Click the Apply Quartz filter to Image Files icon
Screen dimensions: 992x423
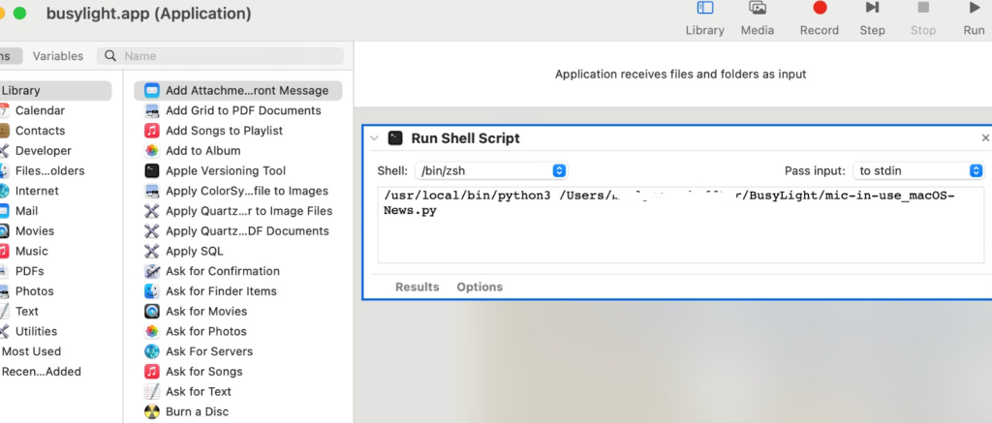pyautogui.click(x=152, y=211)
